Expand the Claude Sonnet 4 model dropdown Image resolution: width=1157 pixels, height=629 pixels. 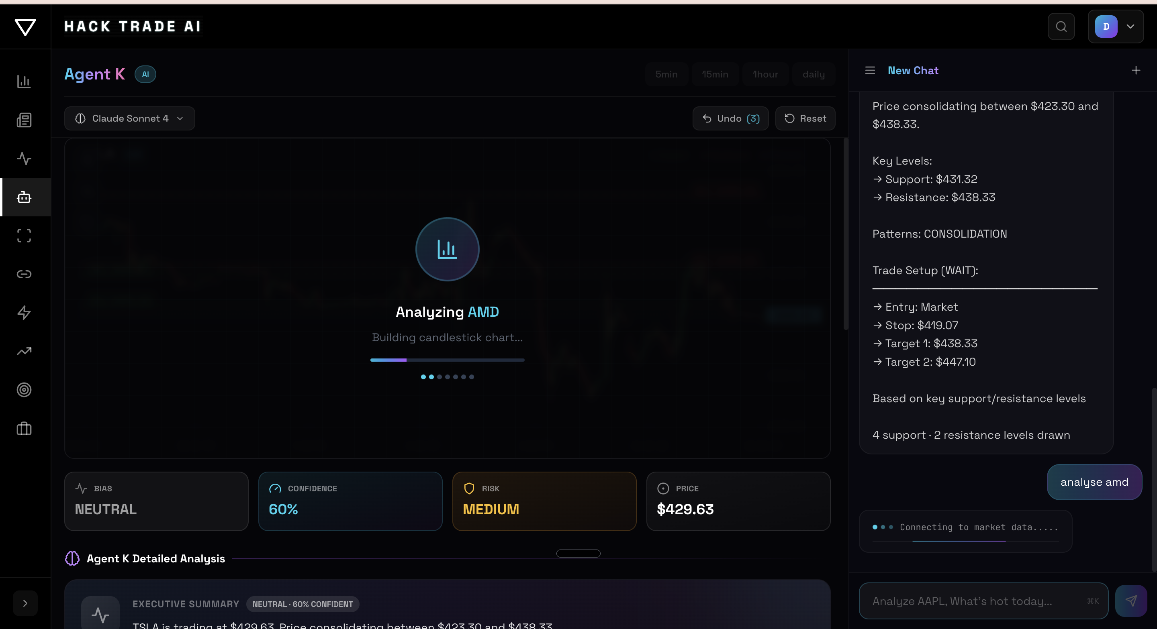click(x=129, y=118)
